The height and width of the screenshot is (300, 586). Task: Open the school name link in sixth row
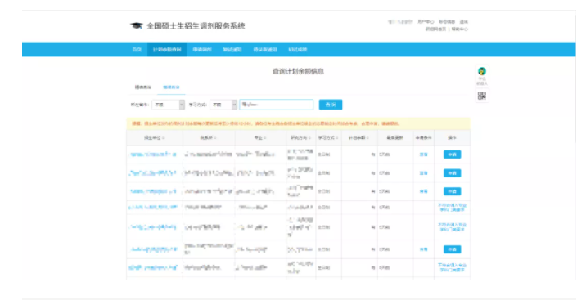(x=154, y=249)
